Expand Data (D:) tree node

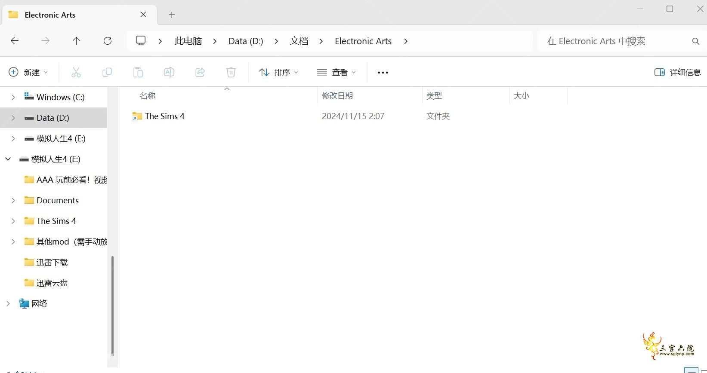[13, 118]
